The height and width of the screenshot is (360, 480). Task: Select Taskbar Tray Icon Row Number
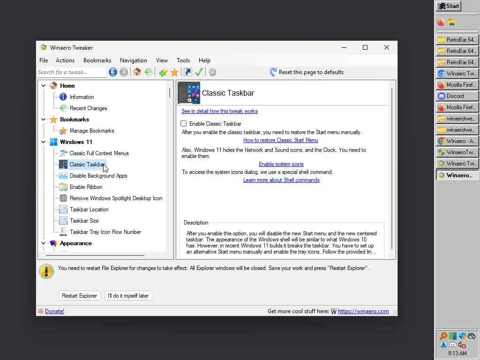point(105,232)
